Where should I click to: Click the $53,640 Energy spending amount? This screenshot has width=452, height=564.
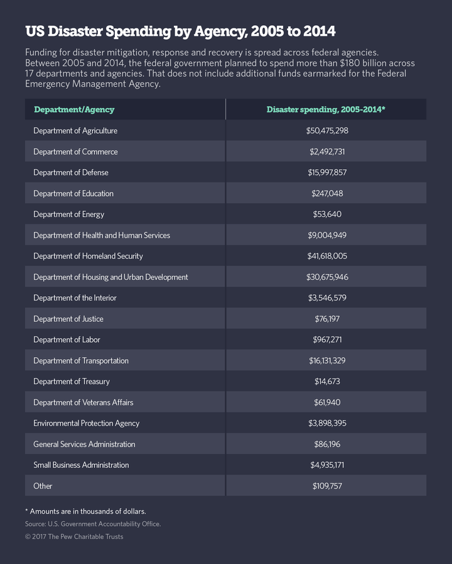pyautogui.click(x=327, y=214)
